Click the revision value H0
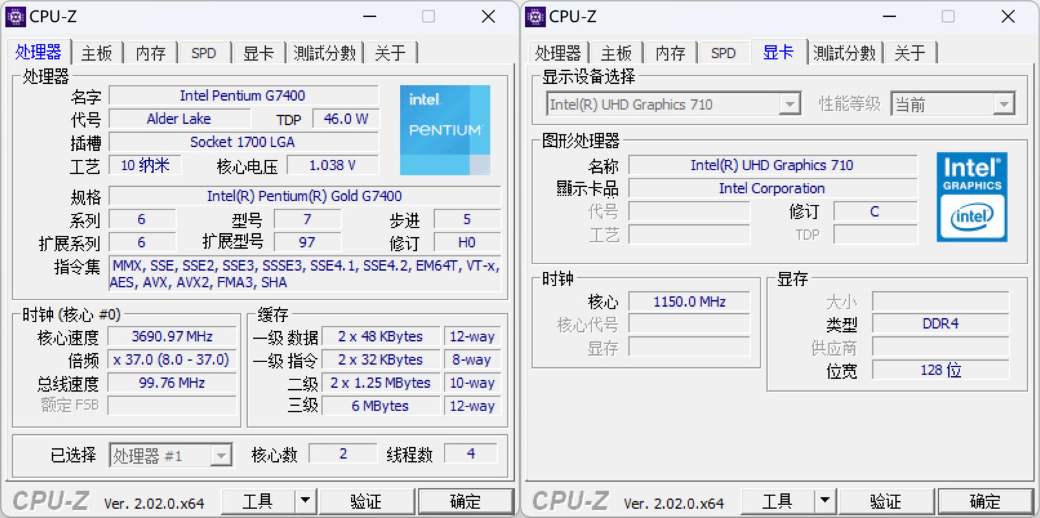 tap(467, 242)
